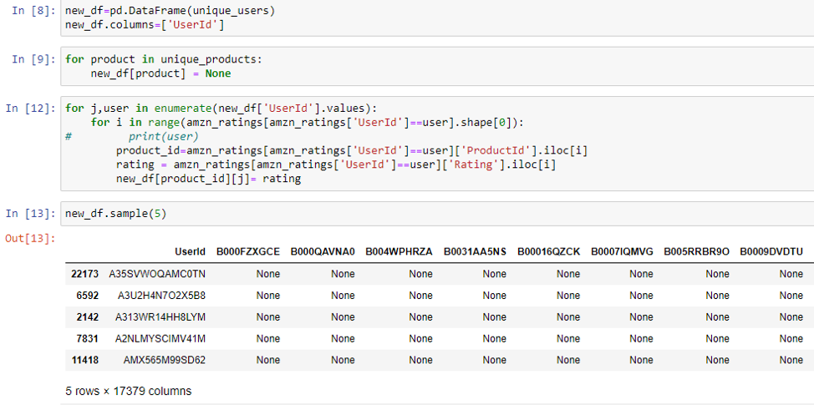The width and height of the screenshot is (814, 405).
Task: Click the B0007IQMVG column header
Action: 623,251
